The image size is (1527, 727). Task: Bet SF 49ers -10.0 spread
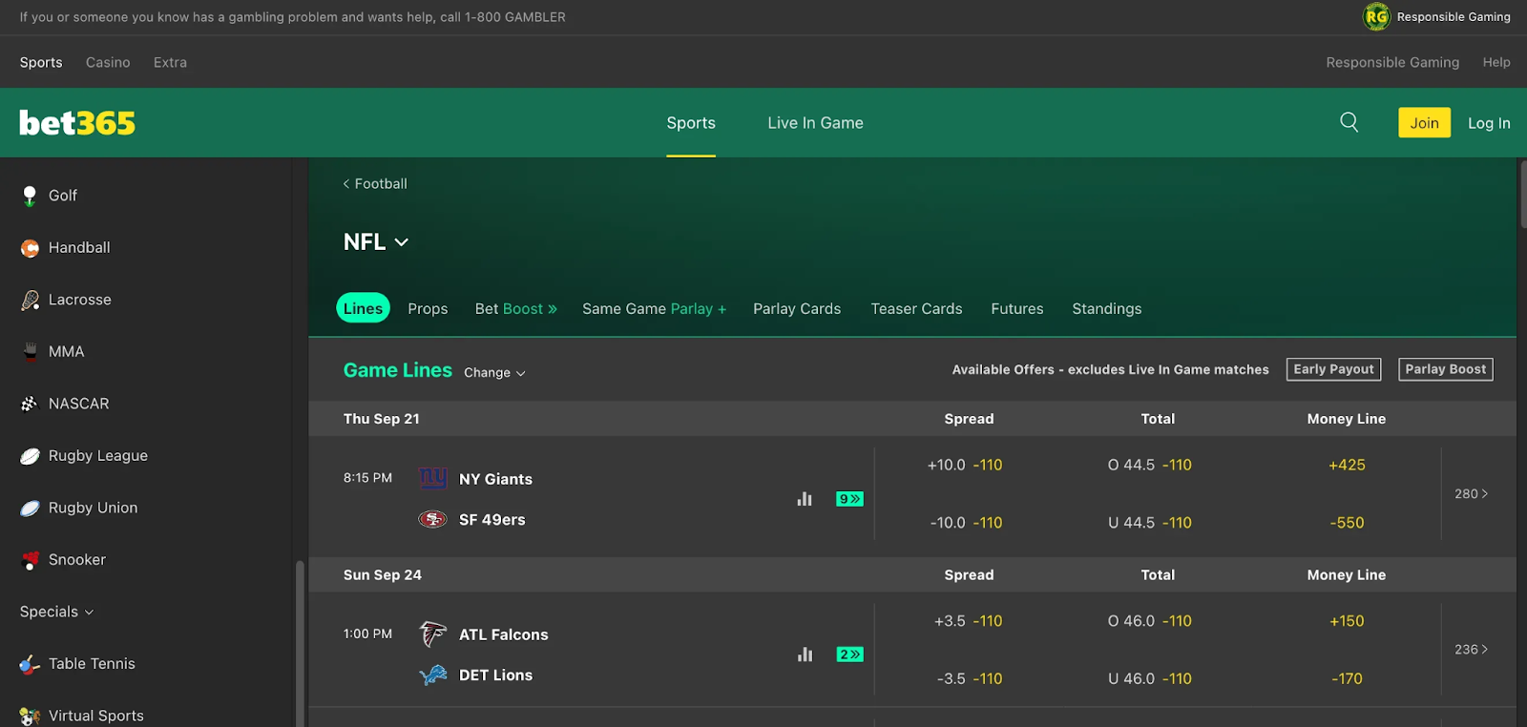tap(966, 523)
